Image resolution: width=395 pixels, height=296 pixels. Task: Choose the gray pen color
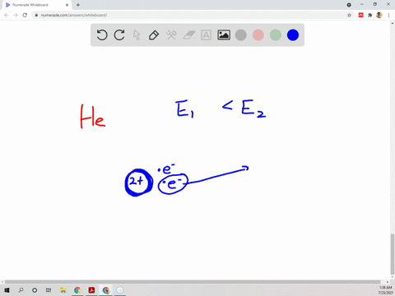(241, 35)
